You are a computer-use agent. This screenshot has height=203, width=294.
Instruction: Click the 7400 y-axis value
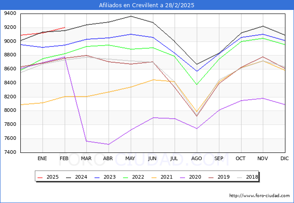click(x=10, y=152)
